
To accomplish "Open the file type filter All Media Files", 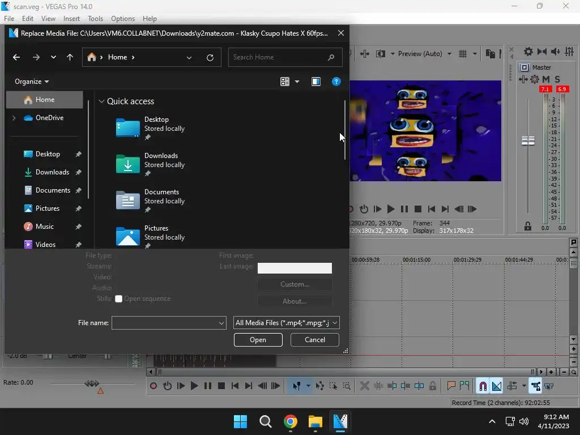I will coord(287,323).
